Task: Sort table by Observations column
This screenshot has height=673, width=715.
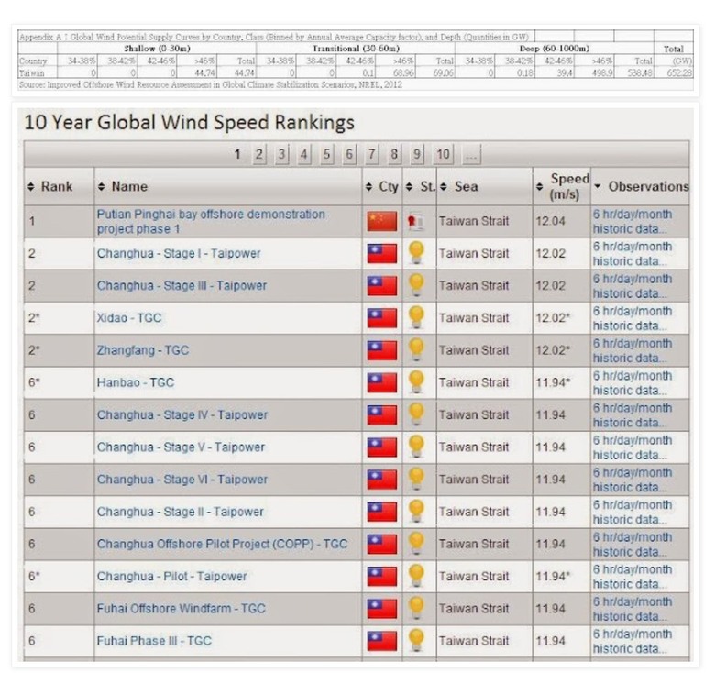Action: pos(641,186)
